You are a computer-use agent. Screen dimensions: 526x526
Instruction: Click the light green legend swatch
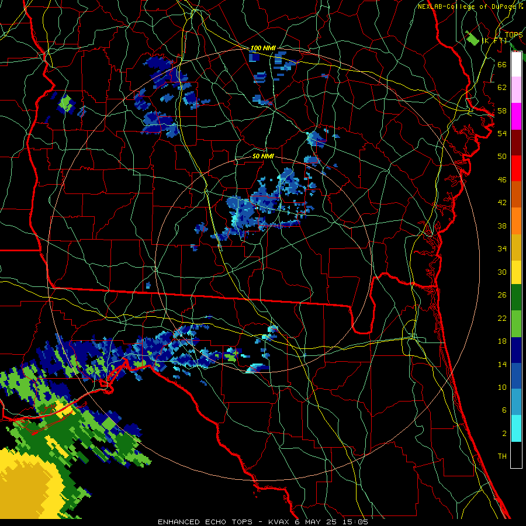click(x=516, y=324)
